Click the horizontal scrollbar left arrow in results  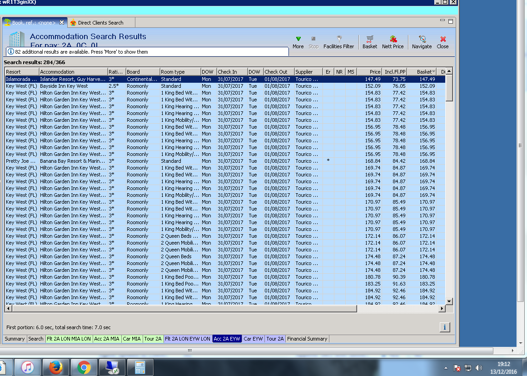tap(8, 308)
